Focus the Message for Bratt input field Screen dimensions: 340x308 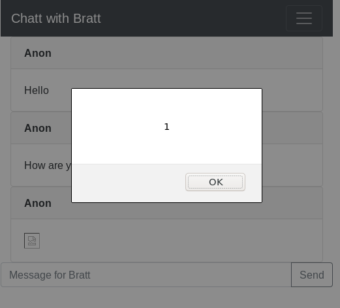[x=146, y=275]
